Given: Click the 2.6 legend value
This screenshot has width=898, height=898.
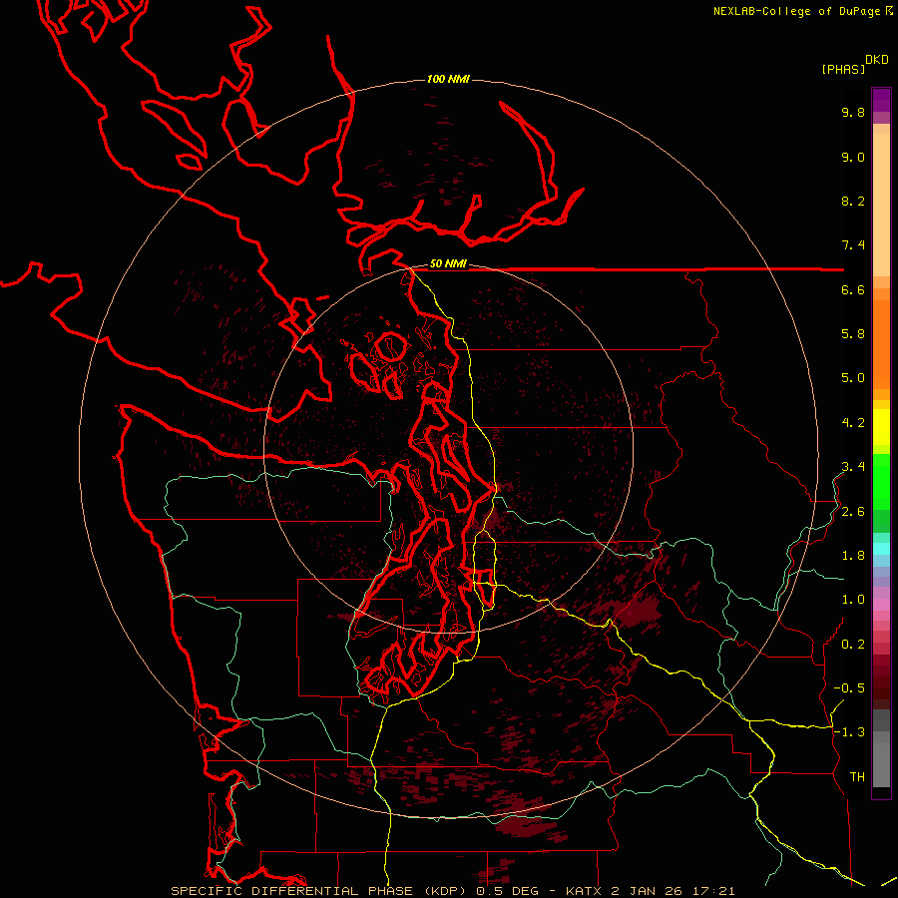Looking at the screenshot, I should click(x=853, y=512).
